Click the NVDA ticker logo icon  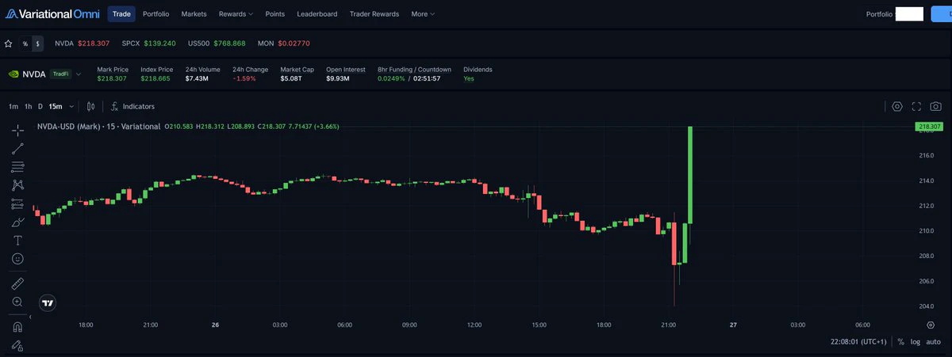tap(13, 74)
